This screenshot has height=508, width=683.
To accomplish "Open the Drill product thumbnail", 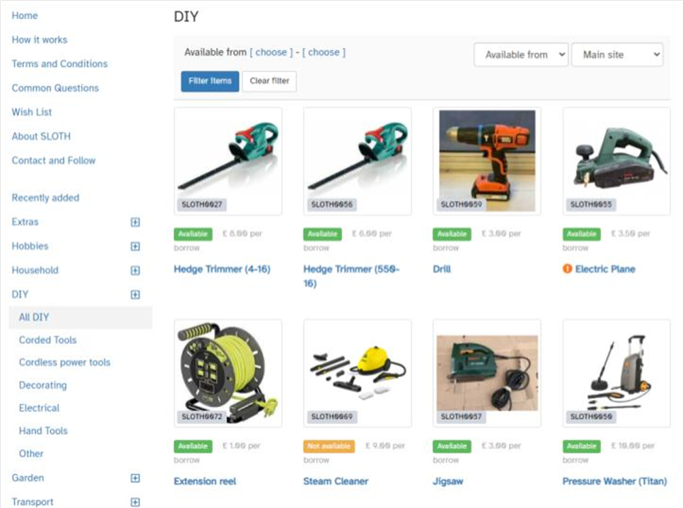I will pos(487,161).
